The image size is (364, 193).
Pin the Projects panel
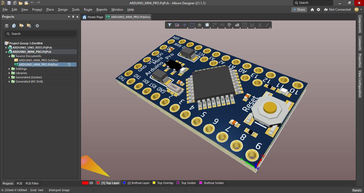tap(73, 17)
